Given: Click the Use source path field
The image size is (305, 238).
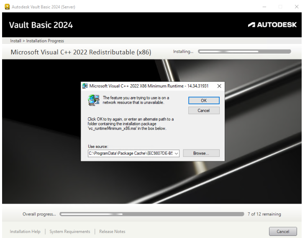Looking at the screenshot, I should pyautogui.click(x=133, y=153).
